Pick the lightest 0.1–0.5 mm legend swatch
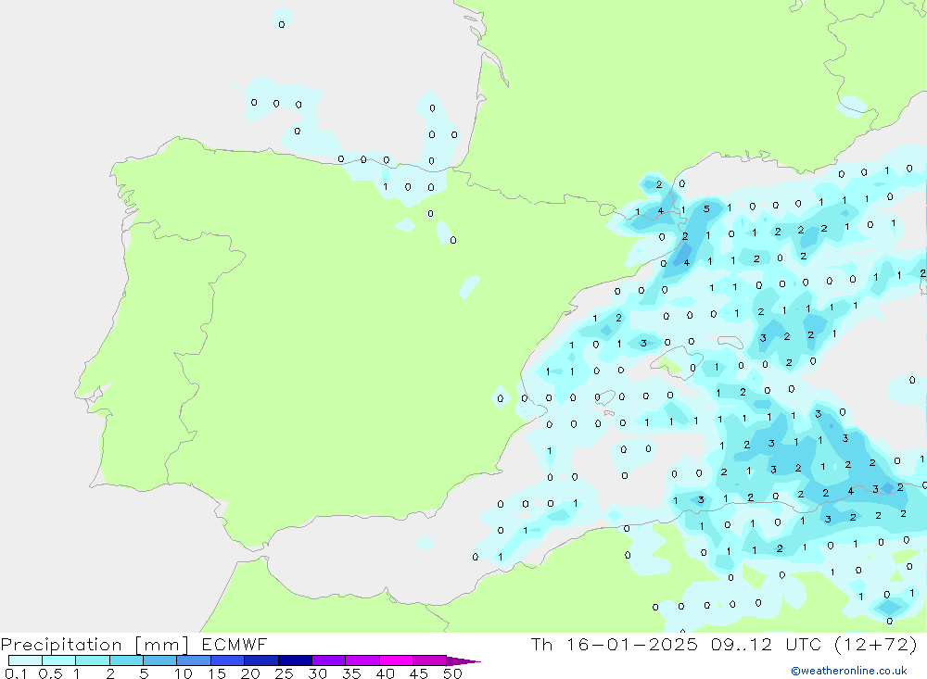The image size is (927, 679). tap(25, 660)
